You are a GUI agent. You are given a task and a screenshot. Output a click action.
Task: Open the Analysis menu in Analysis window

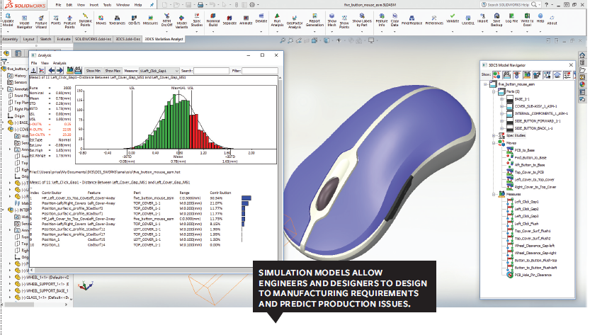pyautogui.click(x=59, y=63)
